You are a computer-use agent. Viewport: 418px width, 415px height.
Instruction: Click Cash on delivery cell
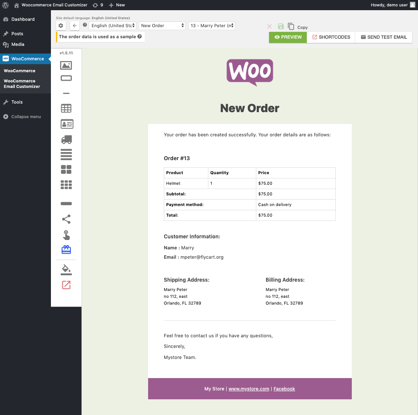296,205
